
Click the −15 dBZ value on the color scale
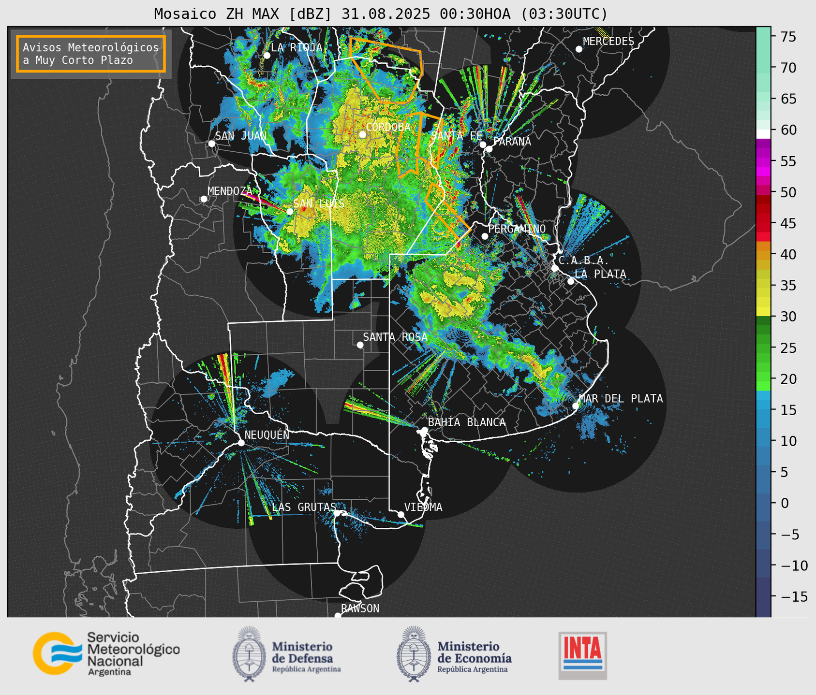[794, 596]
